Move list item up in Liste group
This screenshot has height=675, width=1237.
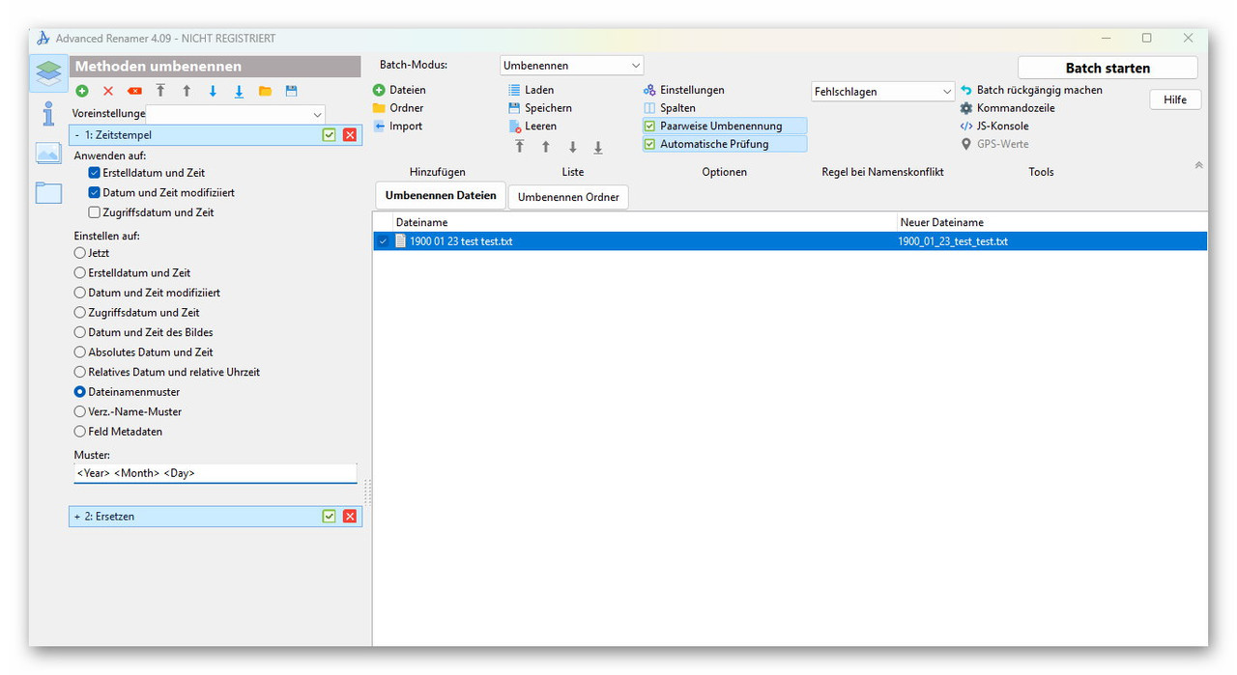click(546, 147)
